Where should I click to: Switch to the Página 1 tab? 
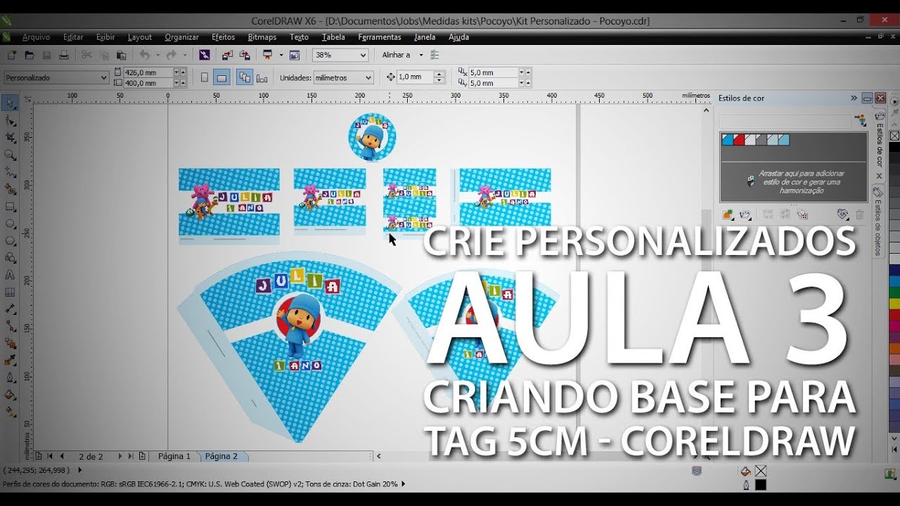tap(174, 456)
